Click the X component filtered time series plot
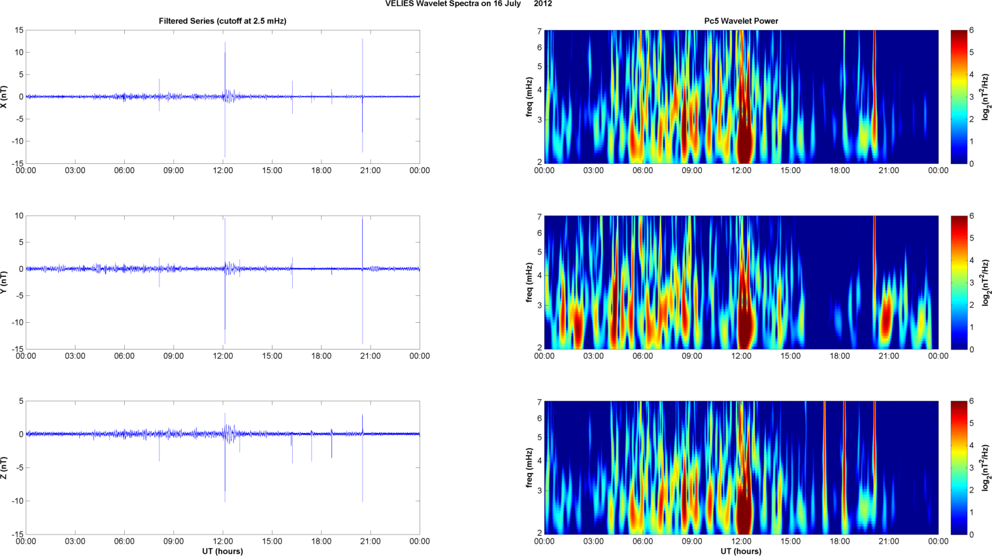The width and height of the screenshot is (992, 556). tap(222, 97)
